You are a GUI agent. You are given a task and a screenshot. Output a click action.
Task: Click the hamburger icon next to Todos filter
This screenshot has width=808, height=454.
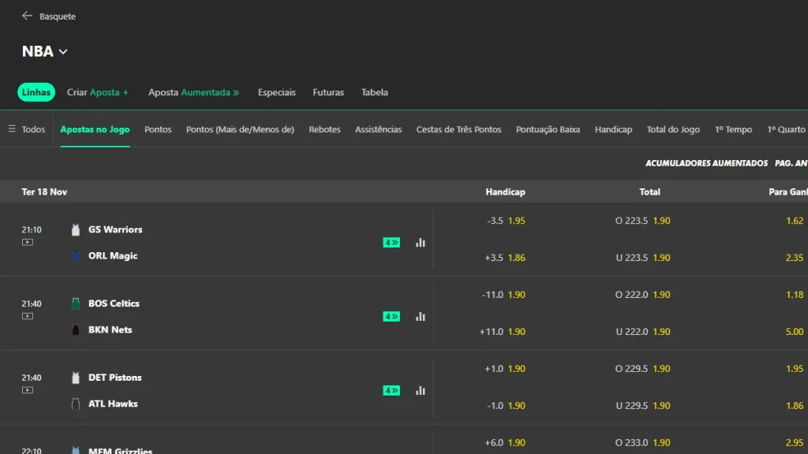click(x=11, y=128)
